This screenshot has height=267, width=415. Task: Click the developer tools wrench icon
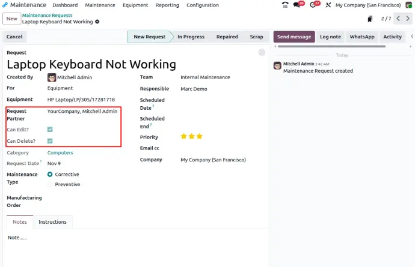328,5
